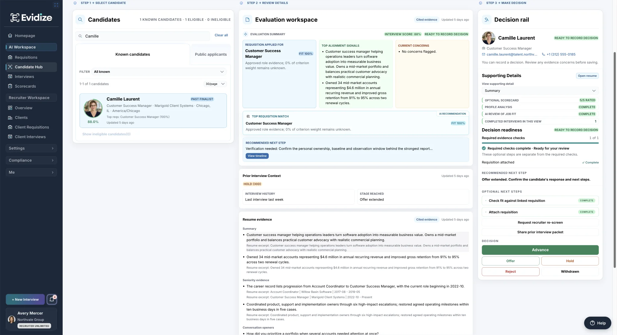Click Clear all link
Image resolution: width=617 pixels, height=335 pixels.
[x=221, y=35]
